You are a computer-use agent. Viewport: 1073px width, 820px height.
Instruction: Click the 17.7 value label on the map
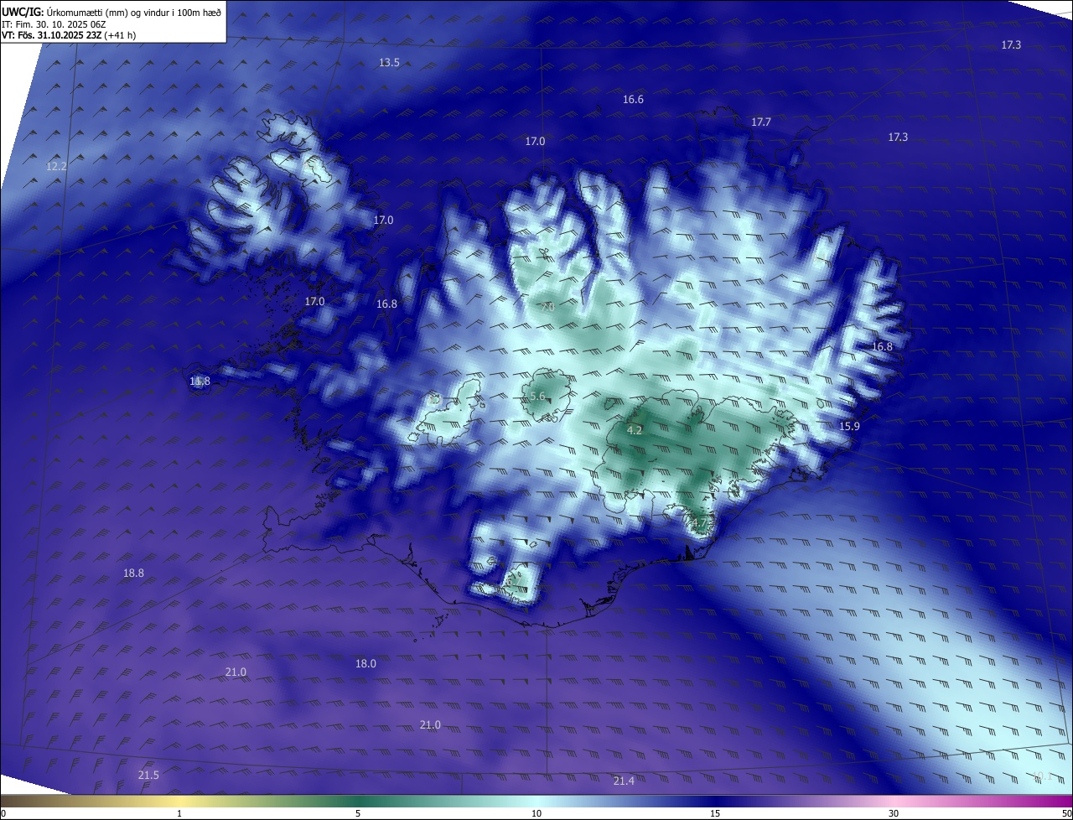(760, 122)
